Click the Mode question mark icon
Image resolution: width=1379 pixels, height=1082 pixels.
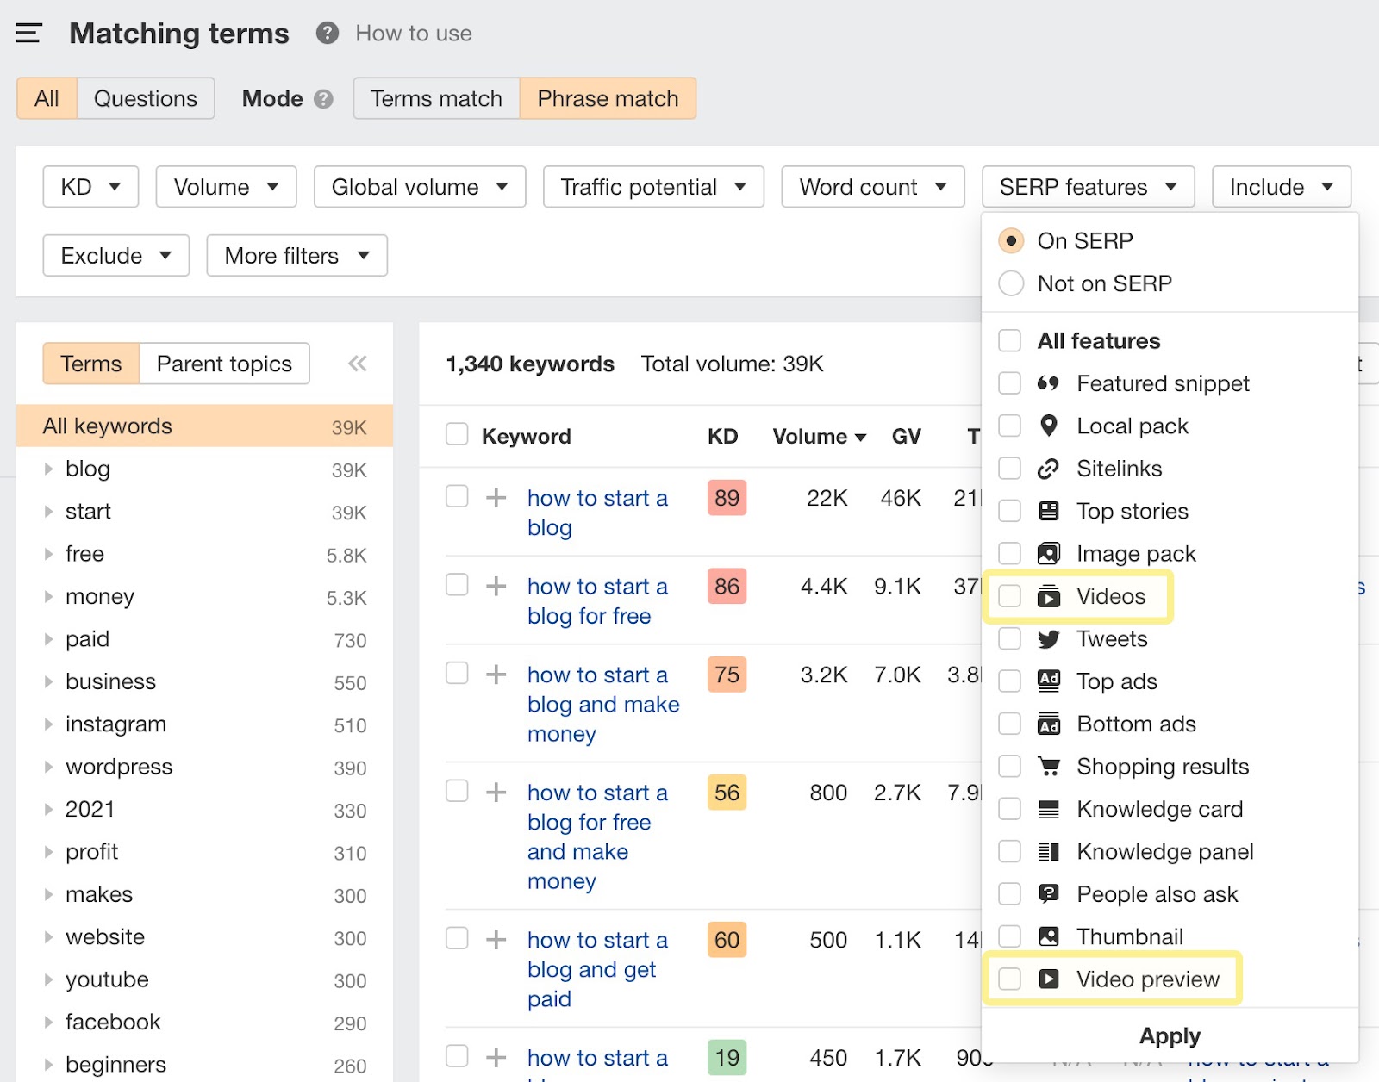[323, 98]
